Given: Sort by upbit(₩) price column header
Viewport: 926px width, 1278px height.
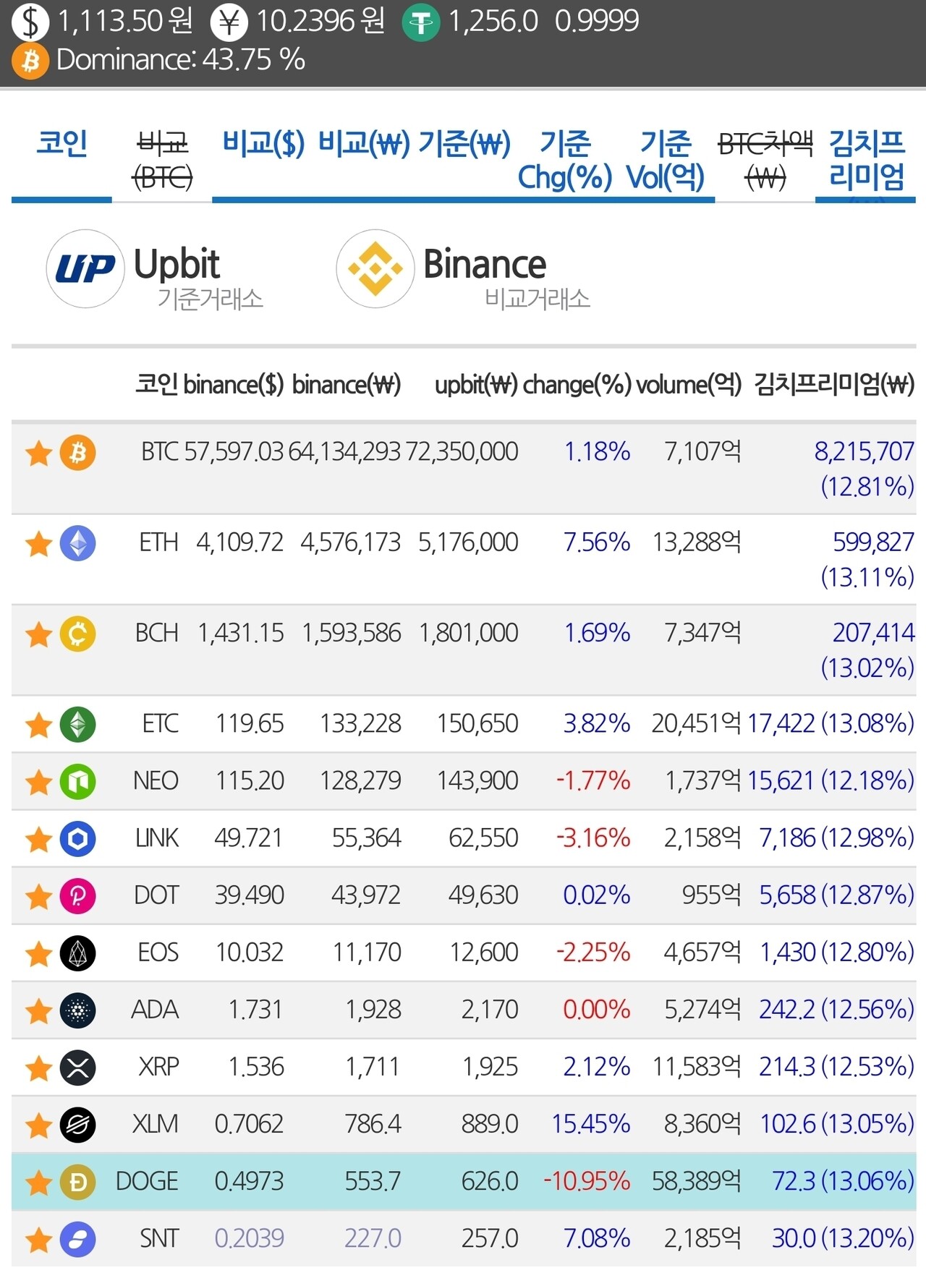Looking at the screenshot, I should (x=476, y=385).
